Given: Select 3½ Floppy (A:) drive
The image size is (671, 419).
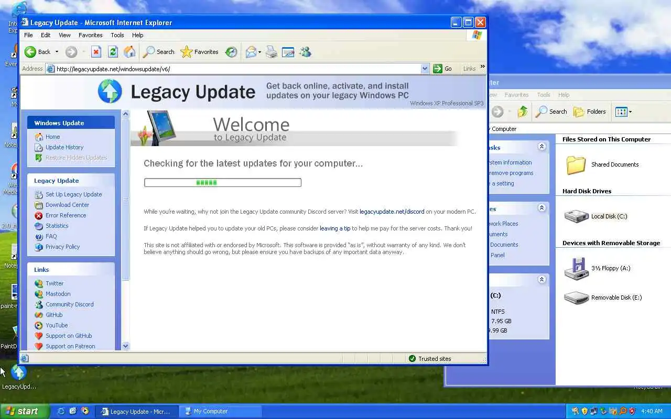Looking at the screenshot, I should (x=597, y=268).
